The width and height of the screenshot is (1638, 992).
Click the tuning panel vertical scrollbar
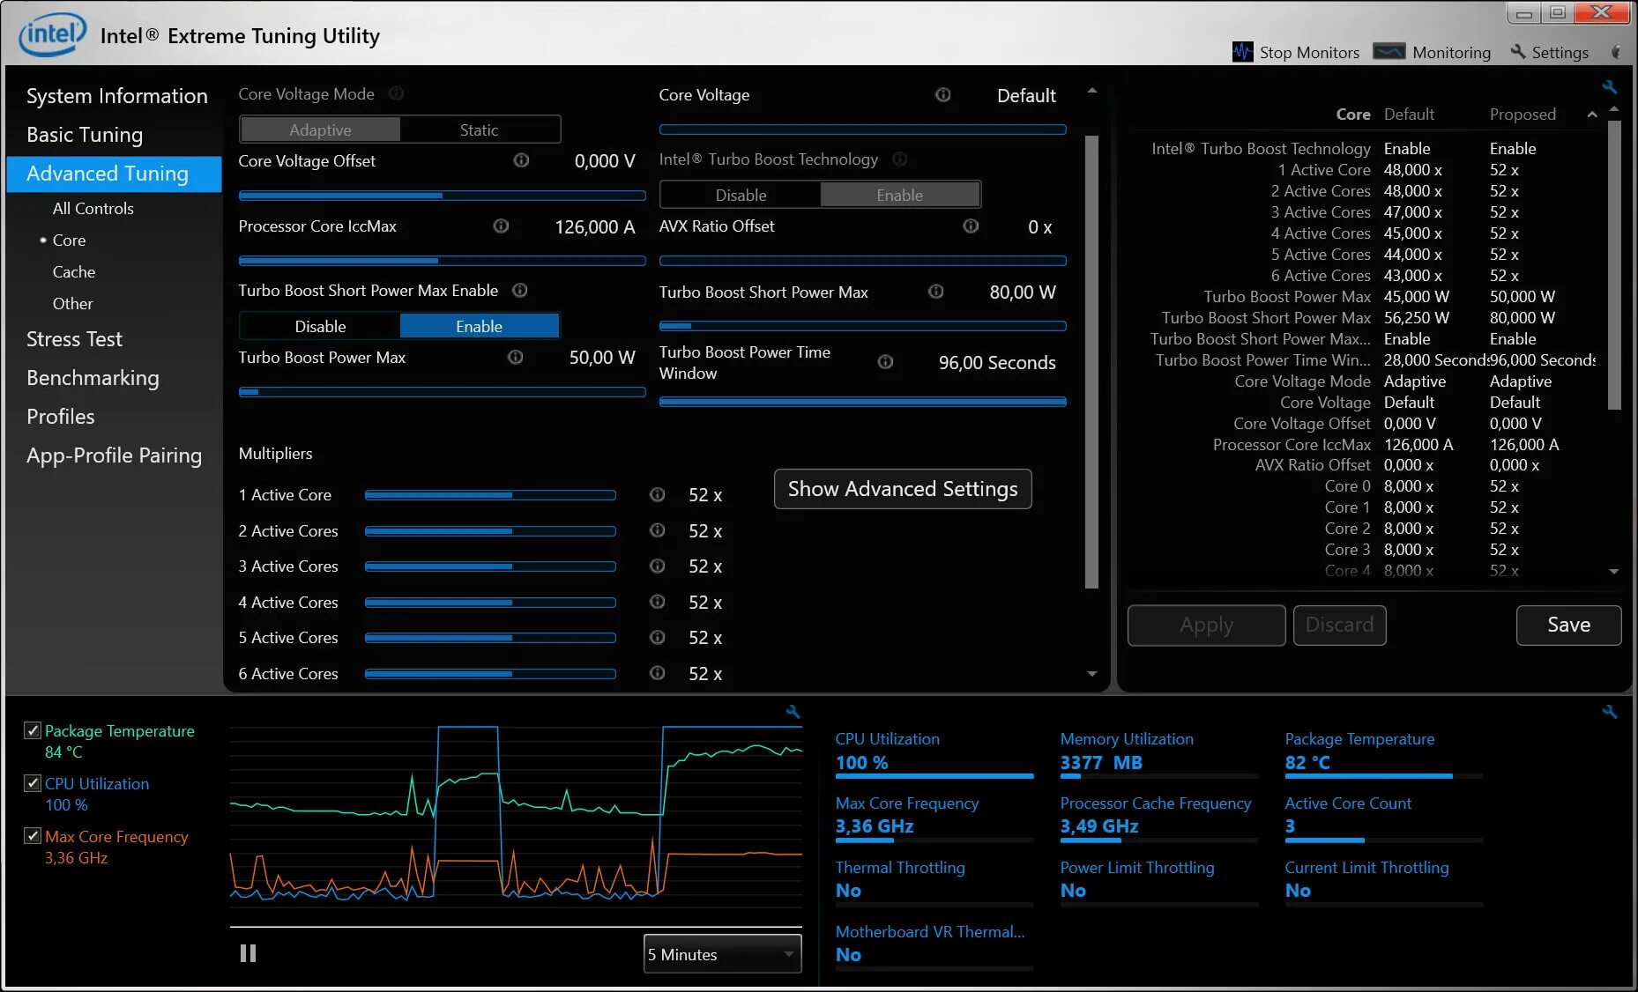[x=1091, y=361]
